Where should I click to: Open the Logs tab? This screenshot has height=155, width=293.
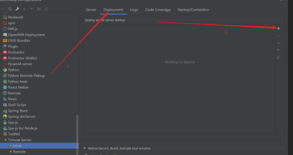point(134,10)
